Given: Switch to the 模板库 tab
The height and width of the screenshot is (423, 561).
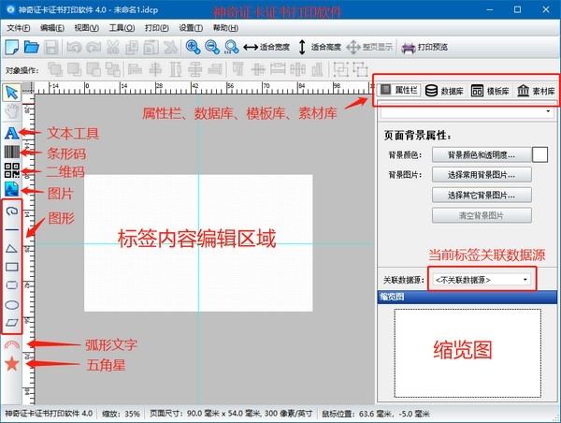Looking at the screenshot, I should pos(490,91).
